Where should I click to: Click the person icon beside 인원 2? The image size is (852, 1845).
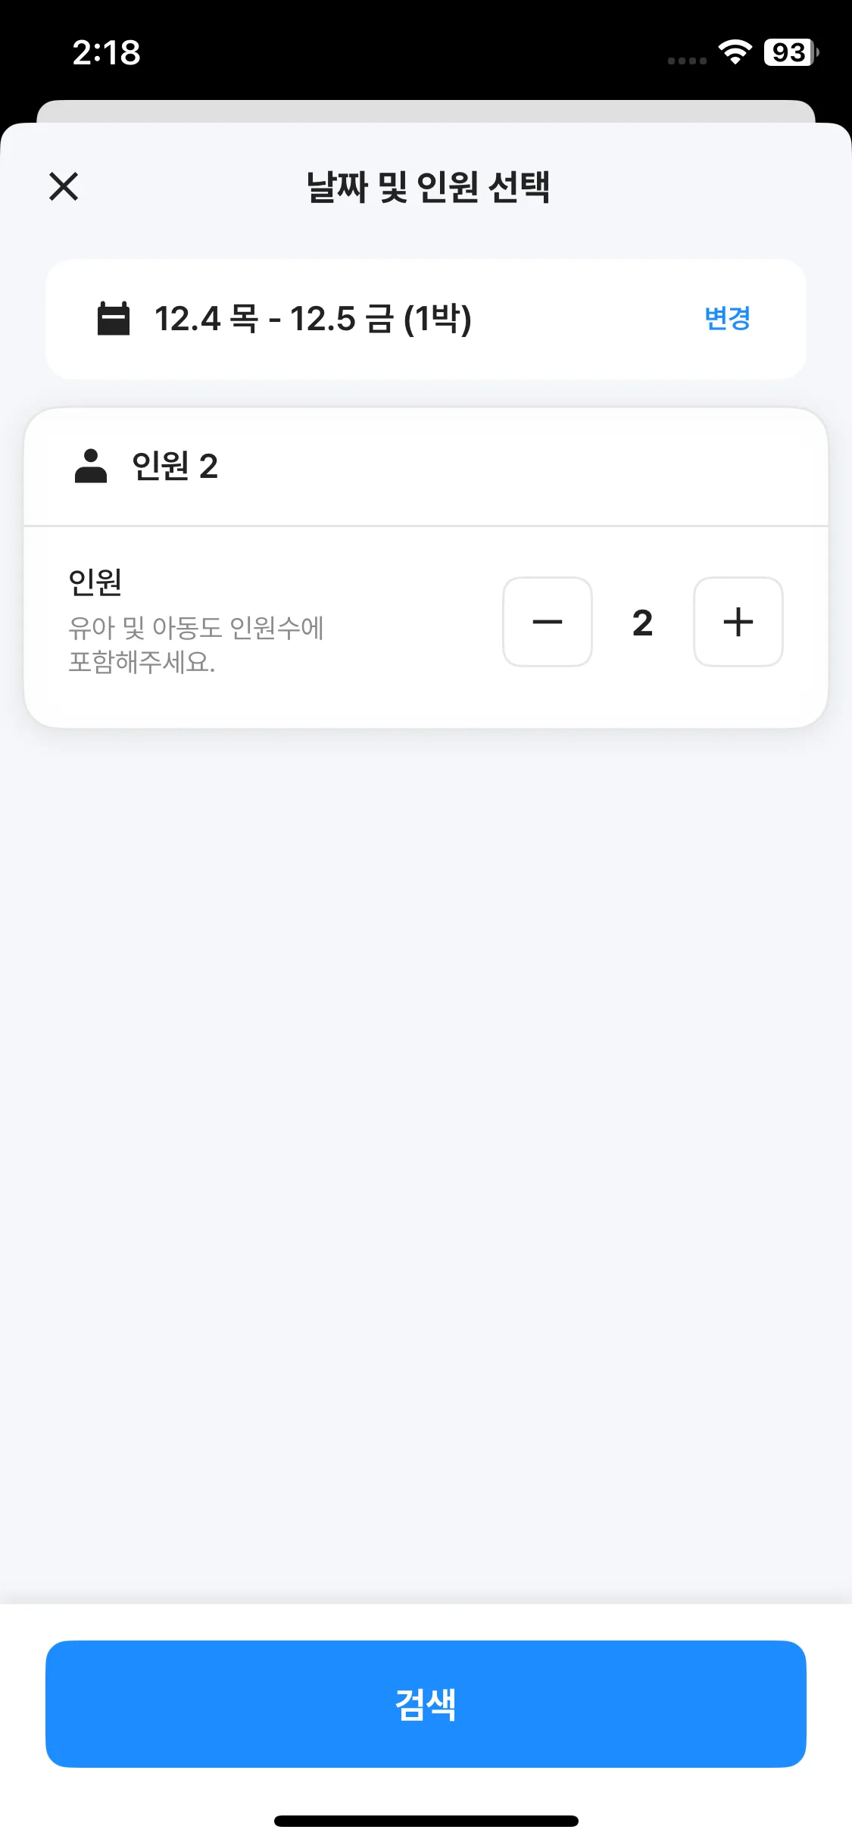91,466
